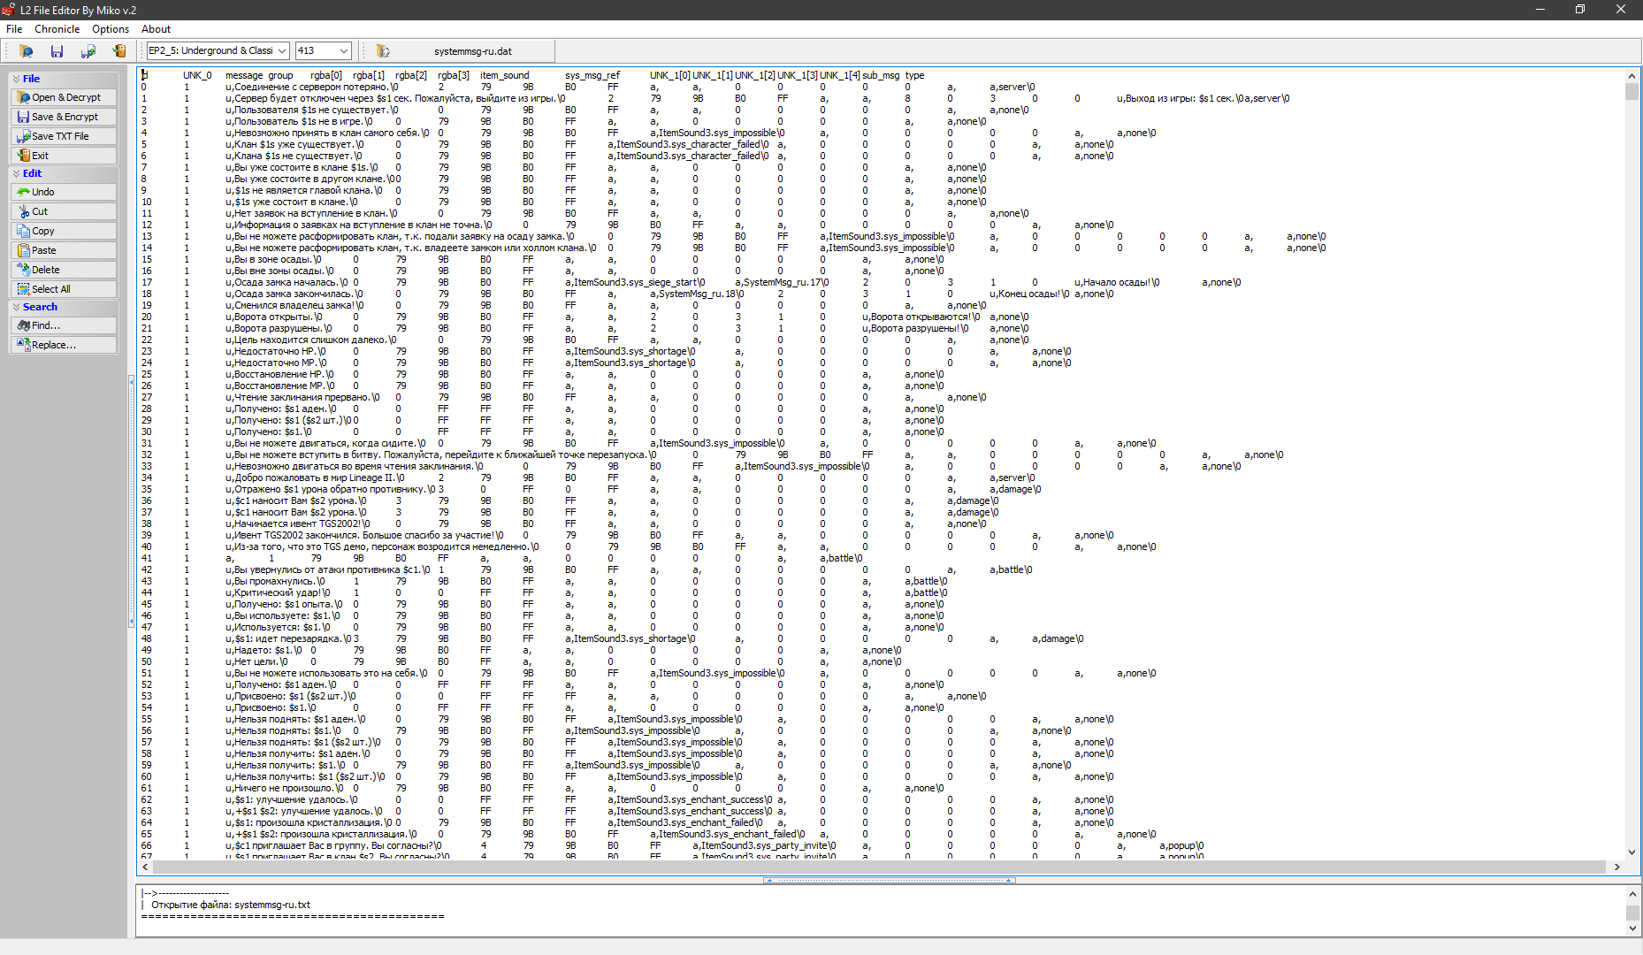Open the Chronicle menu
Image resolution: width=1643 pixels, height=955 pixels.
57,29
